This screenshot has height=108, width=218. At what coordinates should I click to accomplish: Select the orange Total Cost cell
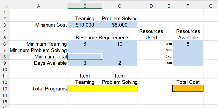[x=188, y=89]
